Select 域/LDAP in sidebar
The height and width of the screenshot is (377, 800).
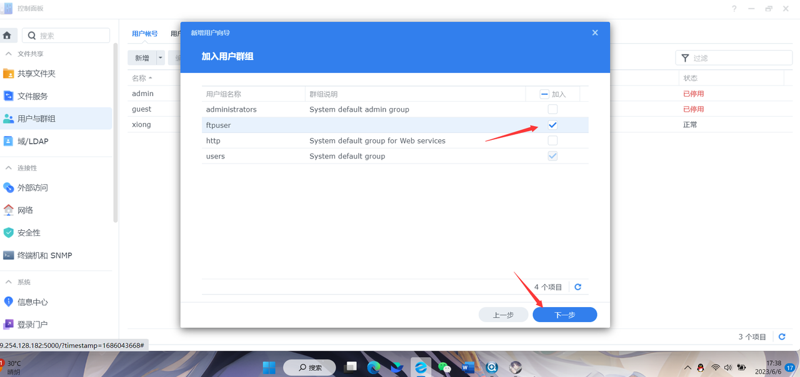[32, 142]
